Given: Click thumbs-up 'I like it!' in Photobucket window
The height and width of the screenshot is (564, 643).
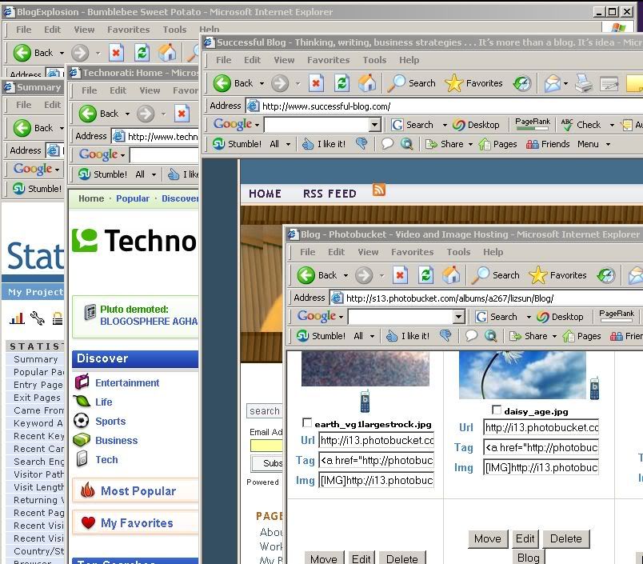Looking at the screenshot, I should [408, 336].
